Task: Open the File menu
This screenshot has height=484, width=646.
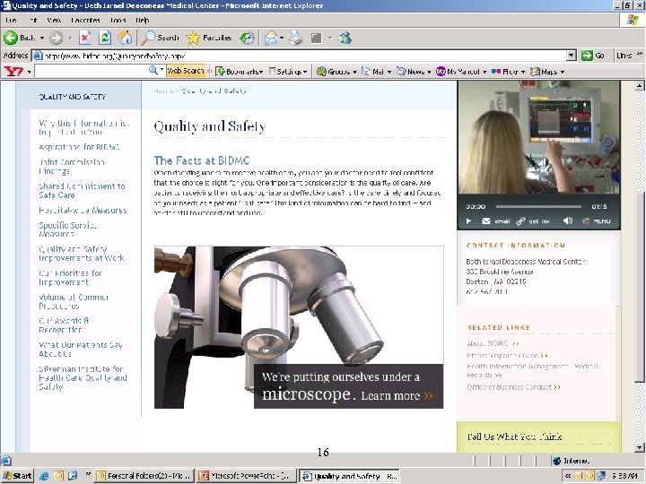Action: point(11,20)
